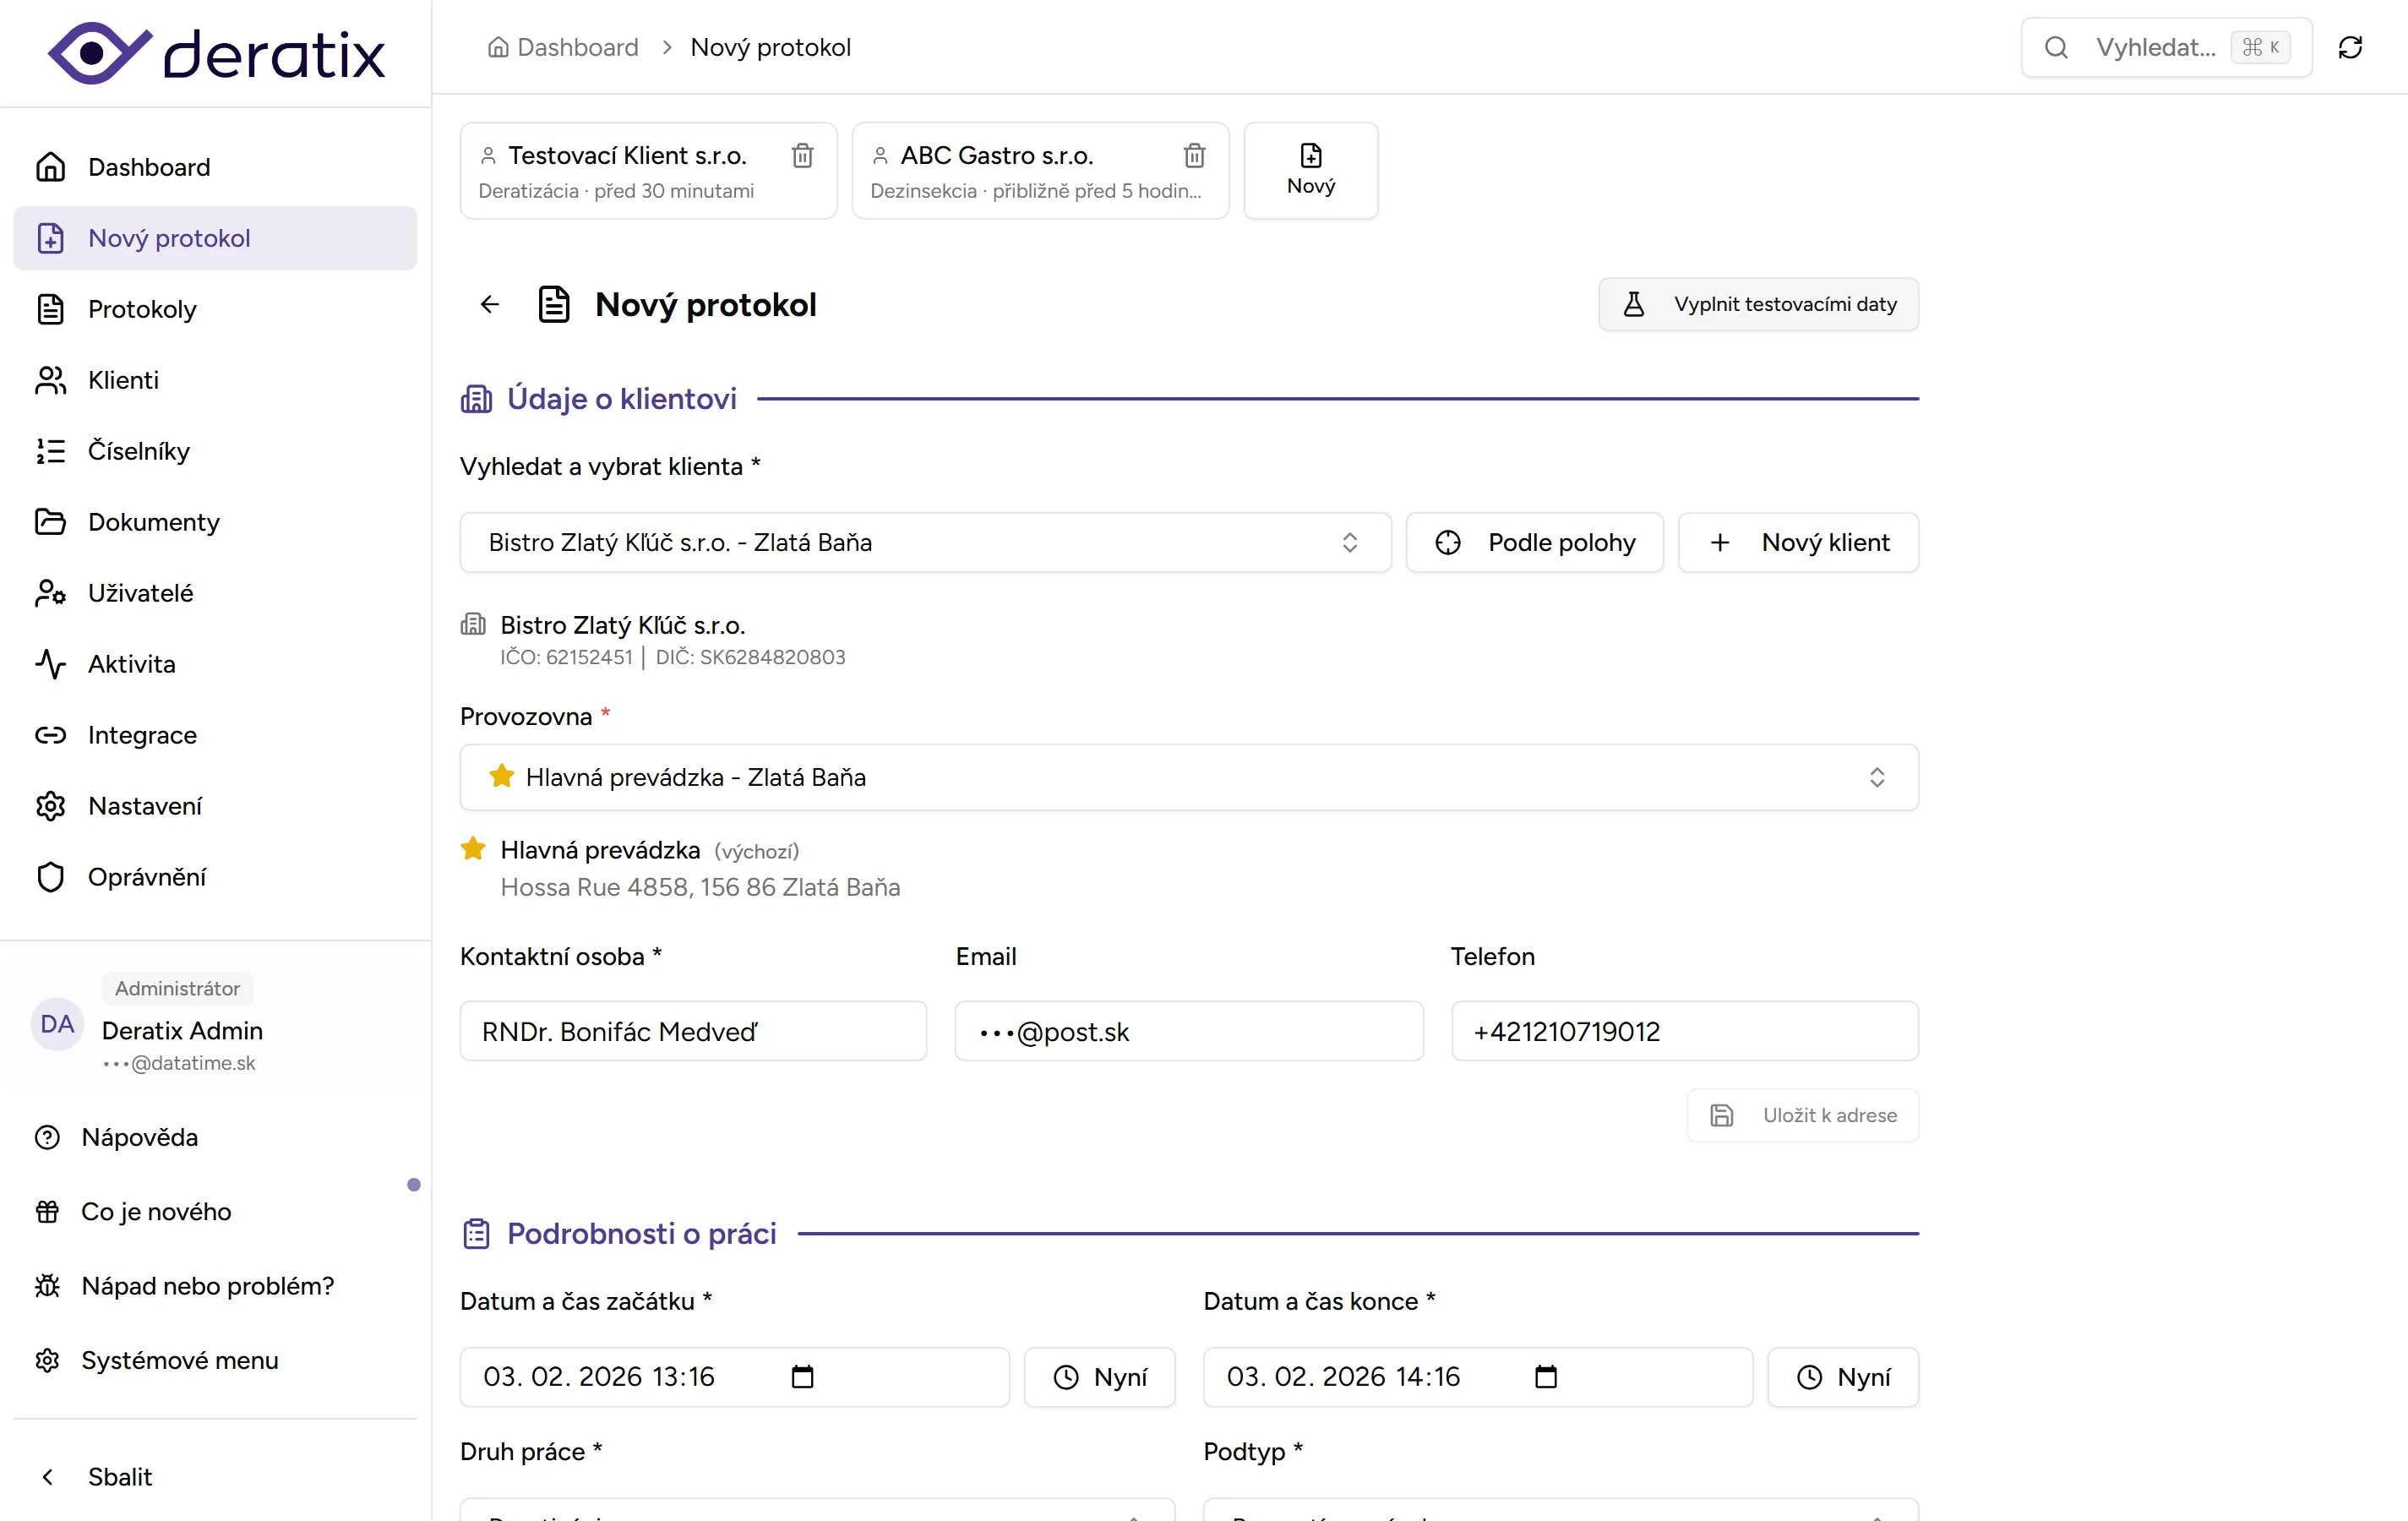
Task: Navigate to Číselníky menu item
Action: tap(138, 451)
